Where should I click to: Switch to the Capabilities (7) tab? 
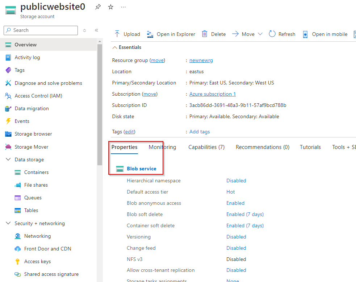[x=206, y=147]
